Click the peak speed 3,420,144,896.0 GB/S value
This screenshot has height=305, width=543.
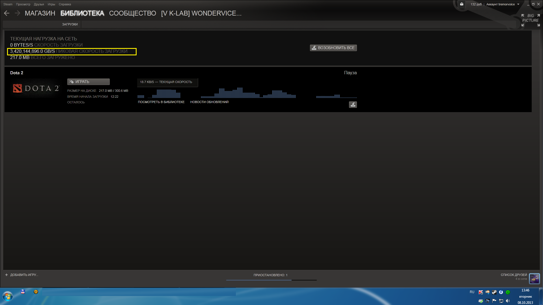[33, 51]
